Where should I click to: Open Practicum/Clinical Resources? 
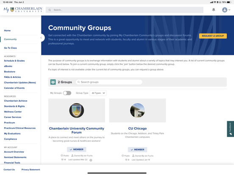[x=20, y=128]
